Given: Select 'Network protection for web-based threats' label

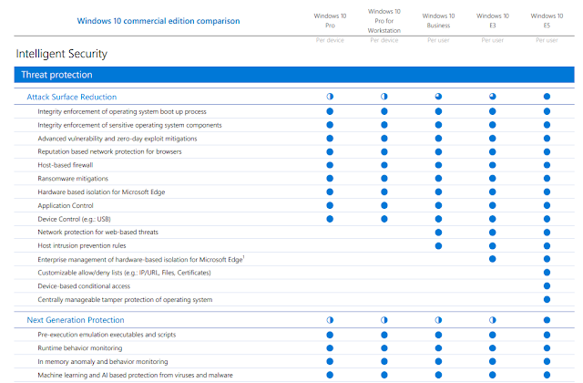Looking at the screenshot, I should tap(98, 233).
